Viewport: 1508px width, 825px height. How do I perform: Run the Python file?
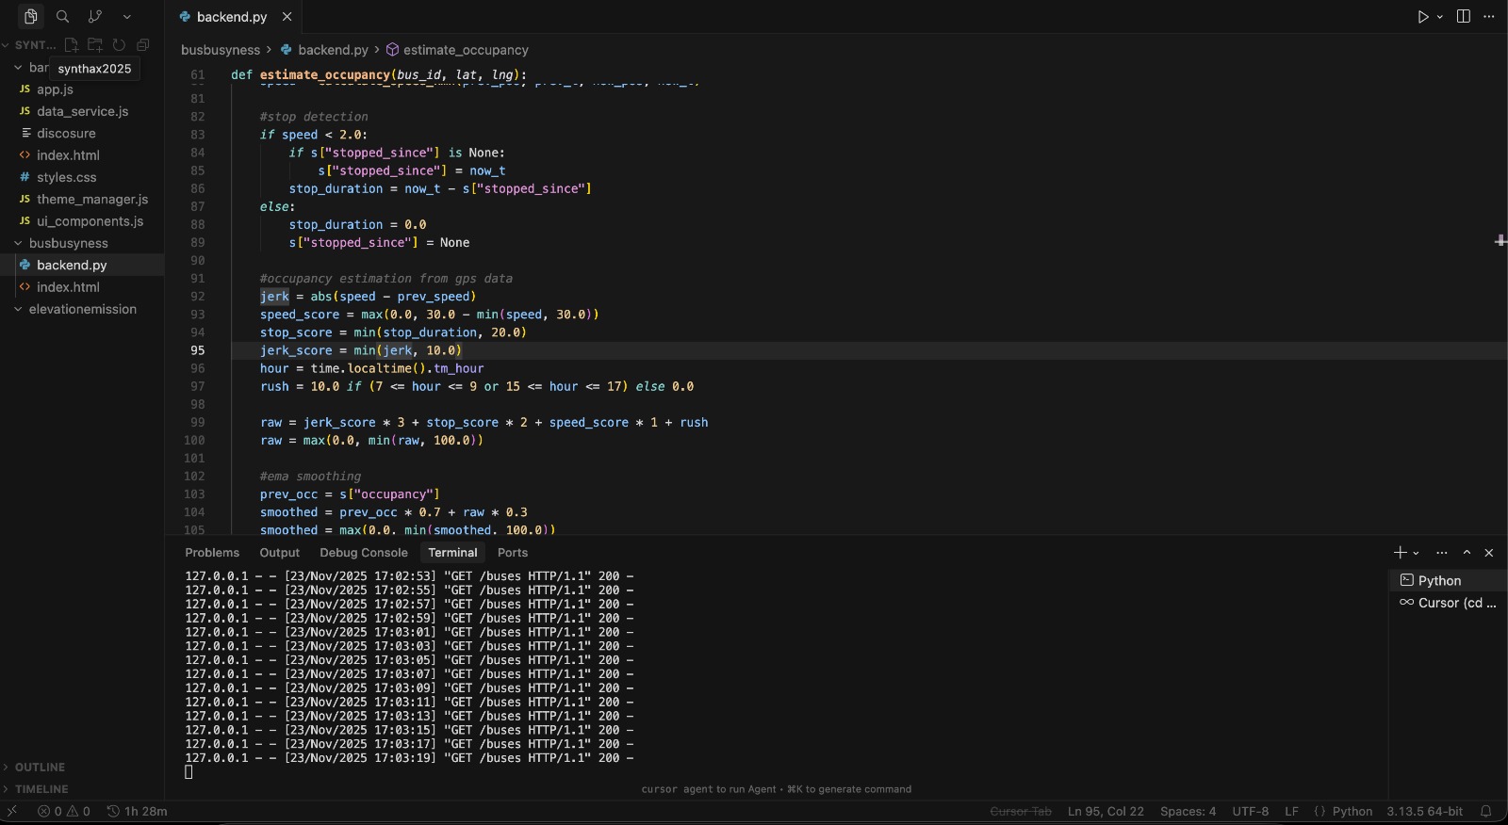coord(1423,16)
